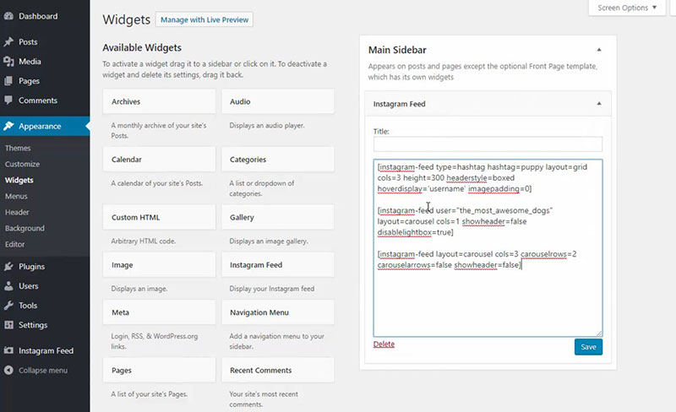Click the Tools wrench icon
The image size is (676, 412).
8,305
